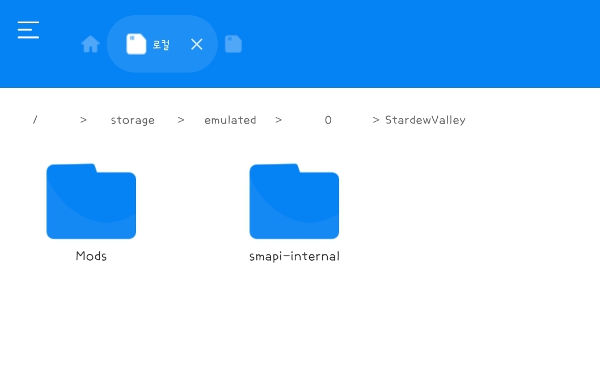Image resolution: width=600 pixels, height=370 pixels.
Task: Click the SD card icon in 로컬 tab
Action: pos(136,44)
